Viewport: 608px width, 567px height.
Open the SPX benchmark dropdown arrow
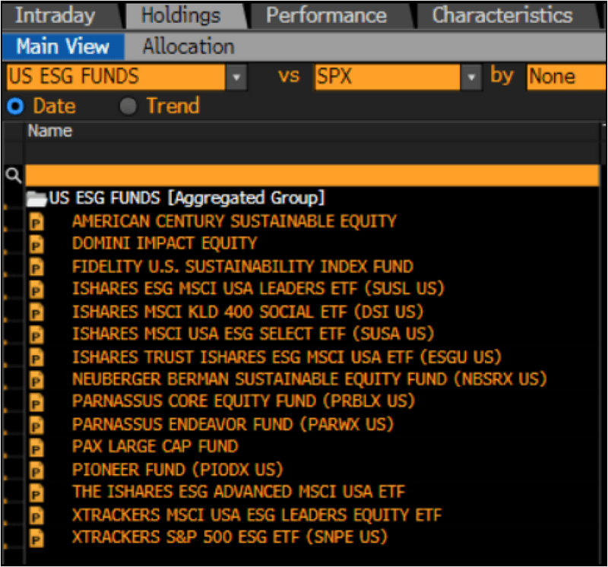(x=471, y=77)
